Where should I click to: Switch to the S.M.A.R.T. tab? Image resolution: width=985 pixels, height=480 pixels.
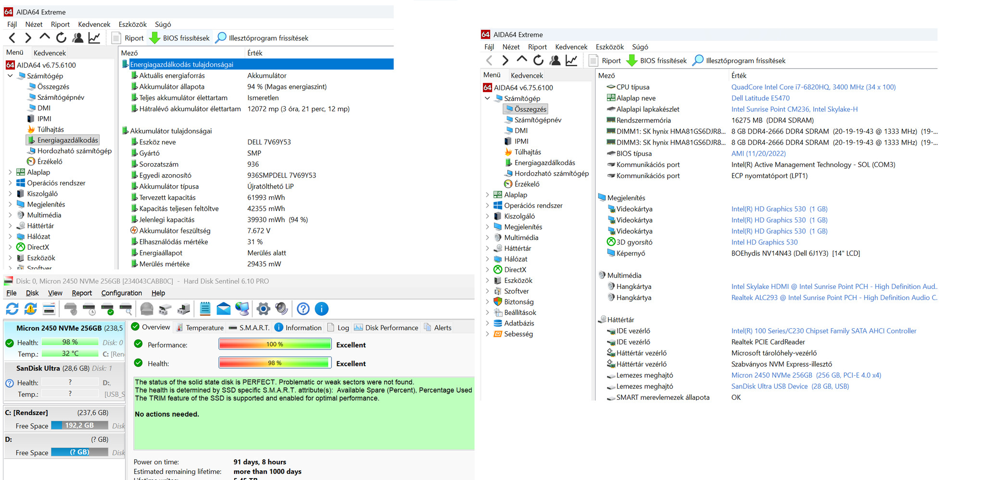[249, 327]
